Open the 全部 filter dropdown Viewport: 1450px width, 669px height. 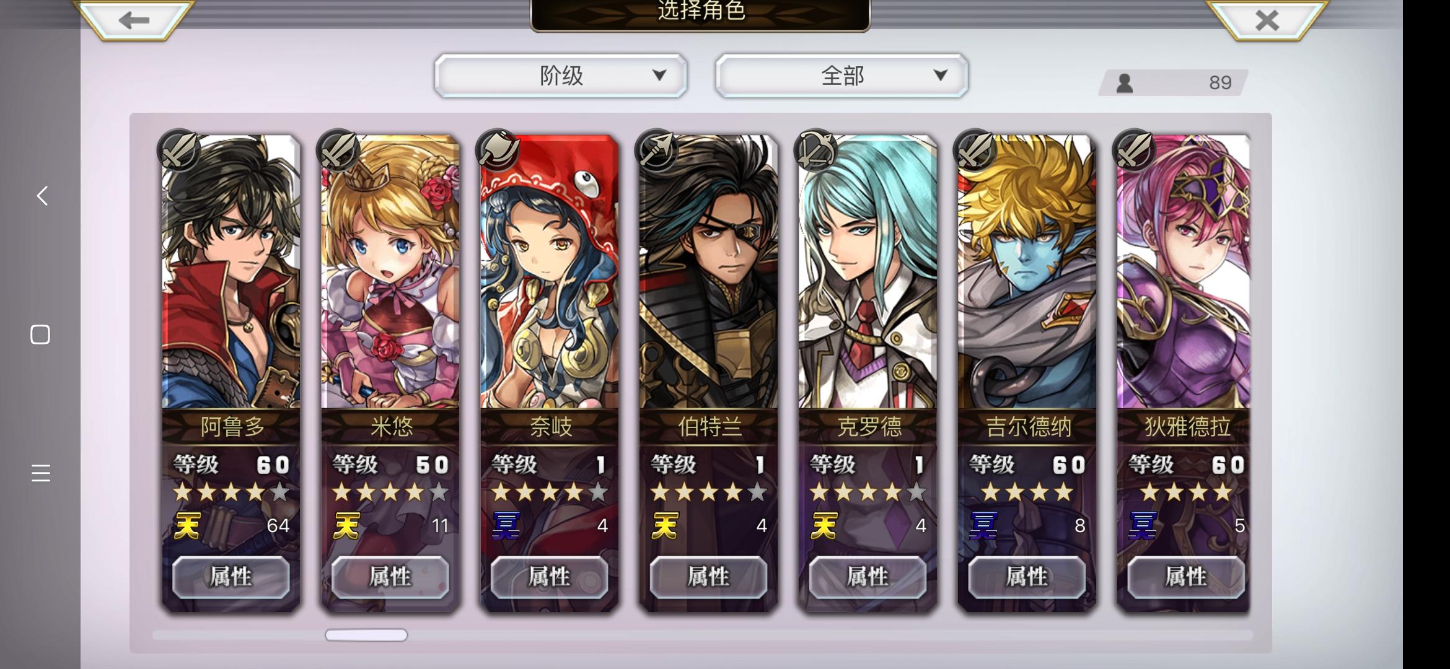click(841, 76)
